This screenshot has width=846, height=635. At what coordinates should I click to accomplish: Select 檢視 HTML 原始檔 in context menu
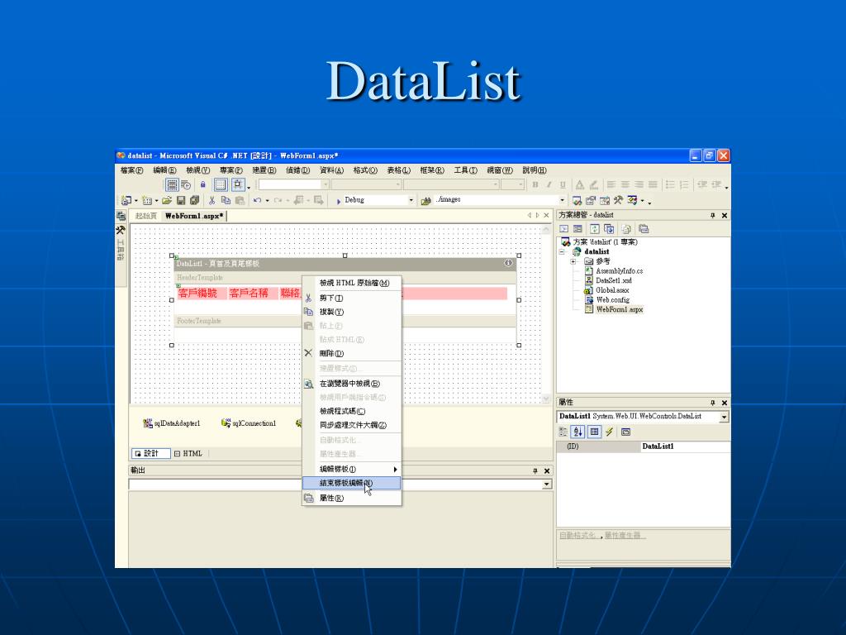[x=351, y=283]
